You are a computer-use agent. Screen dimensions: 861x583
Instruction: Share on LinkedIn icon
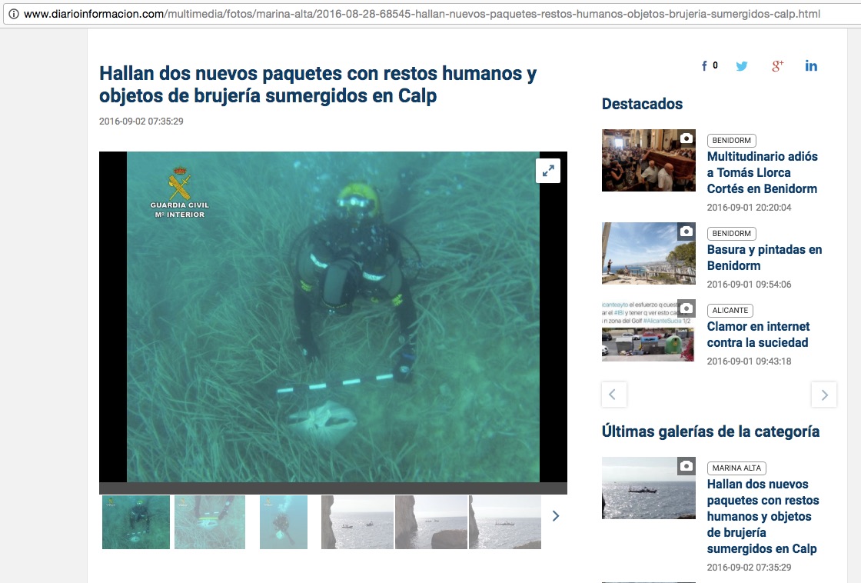point(811,66)
